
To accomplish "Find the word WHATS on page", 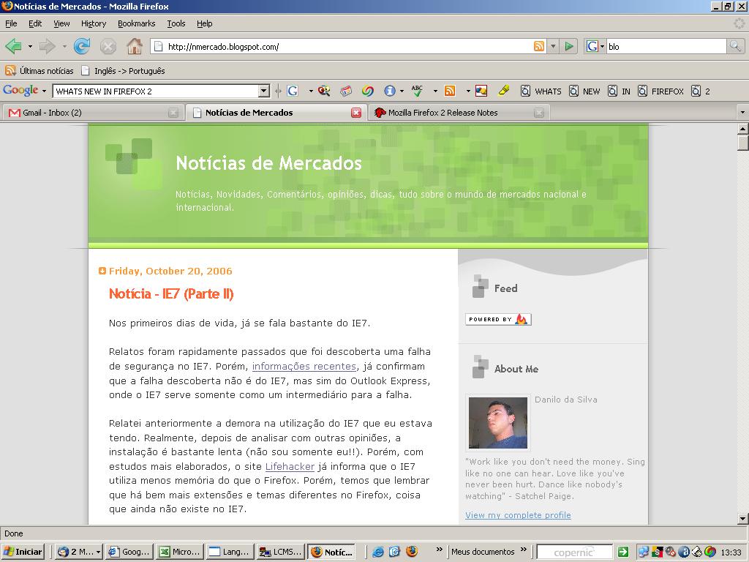I will click(541, 91).
